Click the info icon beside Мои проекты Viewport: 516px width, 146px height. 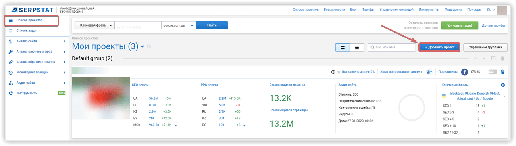[149, 47]
